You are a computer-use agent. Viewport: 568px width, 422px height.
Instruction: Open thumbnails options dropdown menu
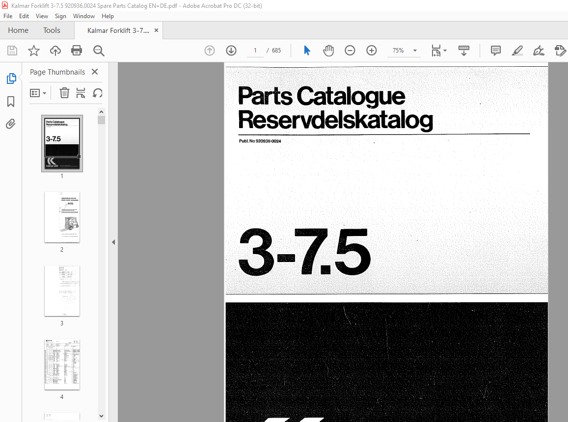pyautogui.click(x=38, y=93)
